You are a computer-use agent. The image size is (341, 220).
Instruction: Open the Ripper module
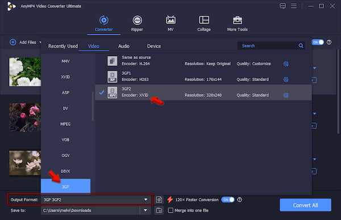(x=137, y=24)
